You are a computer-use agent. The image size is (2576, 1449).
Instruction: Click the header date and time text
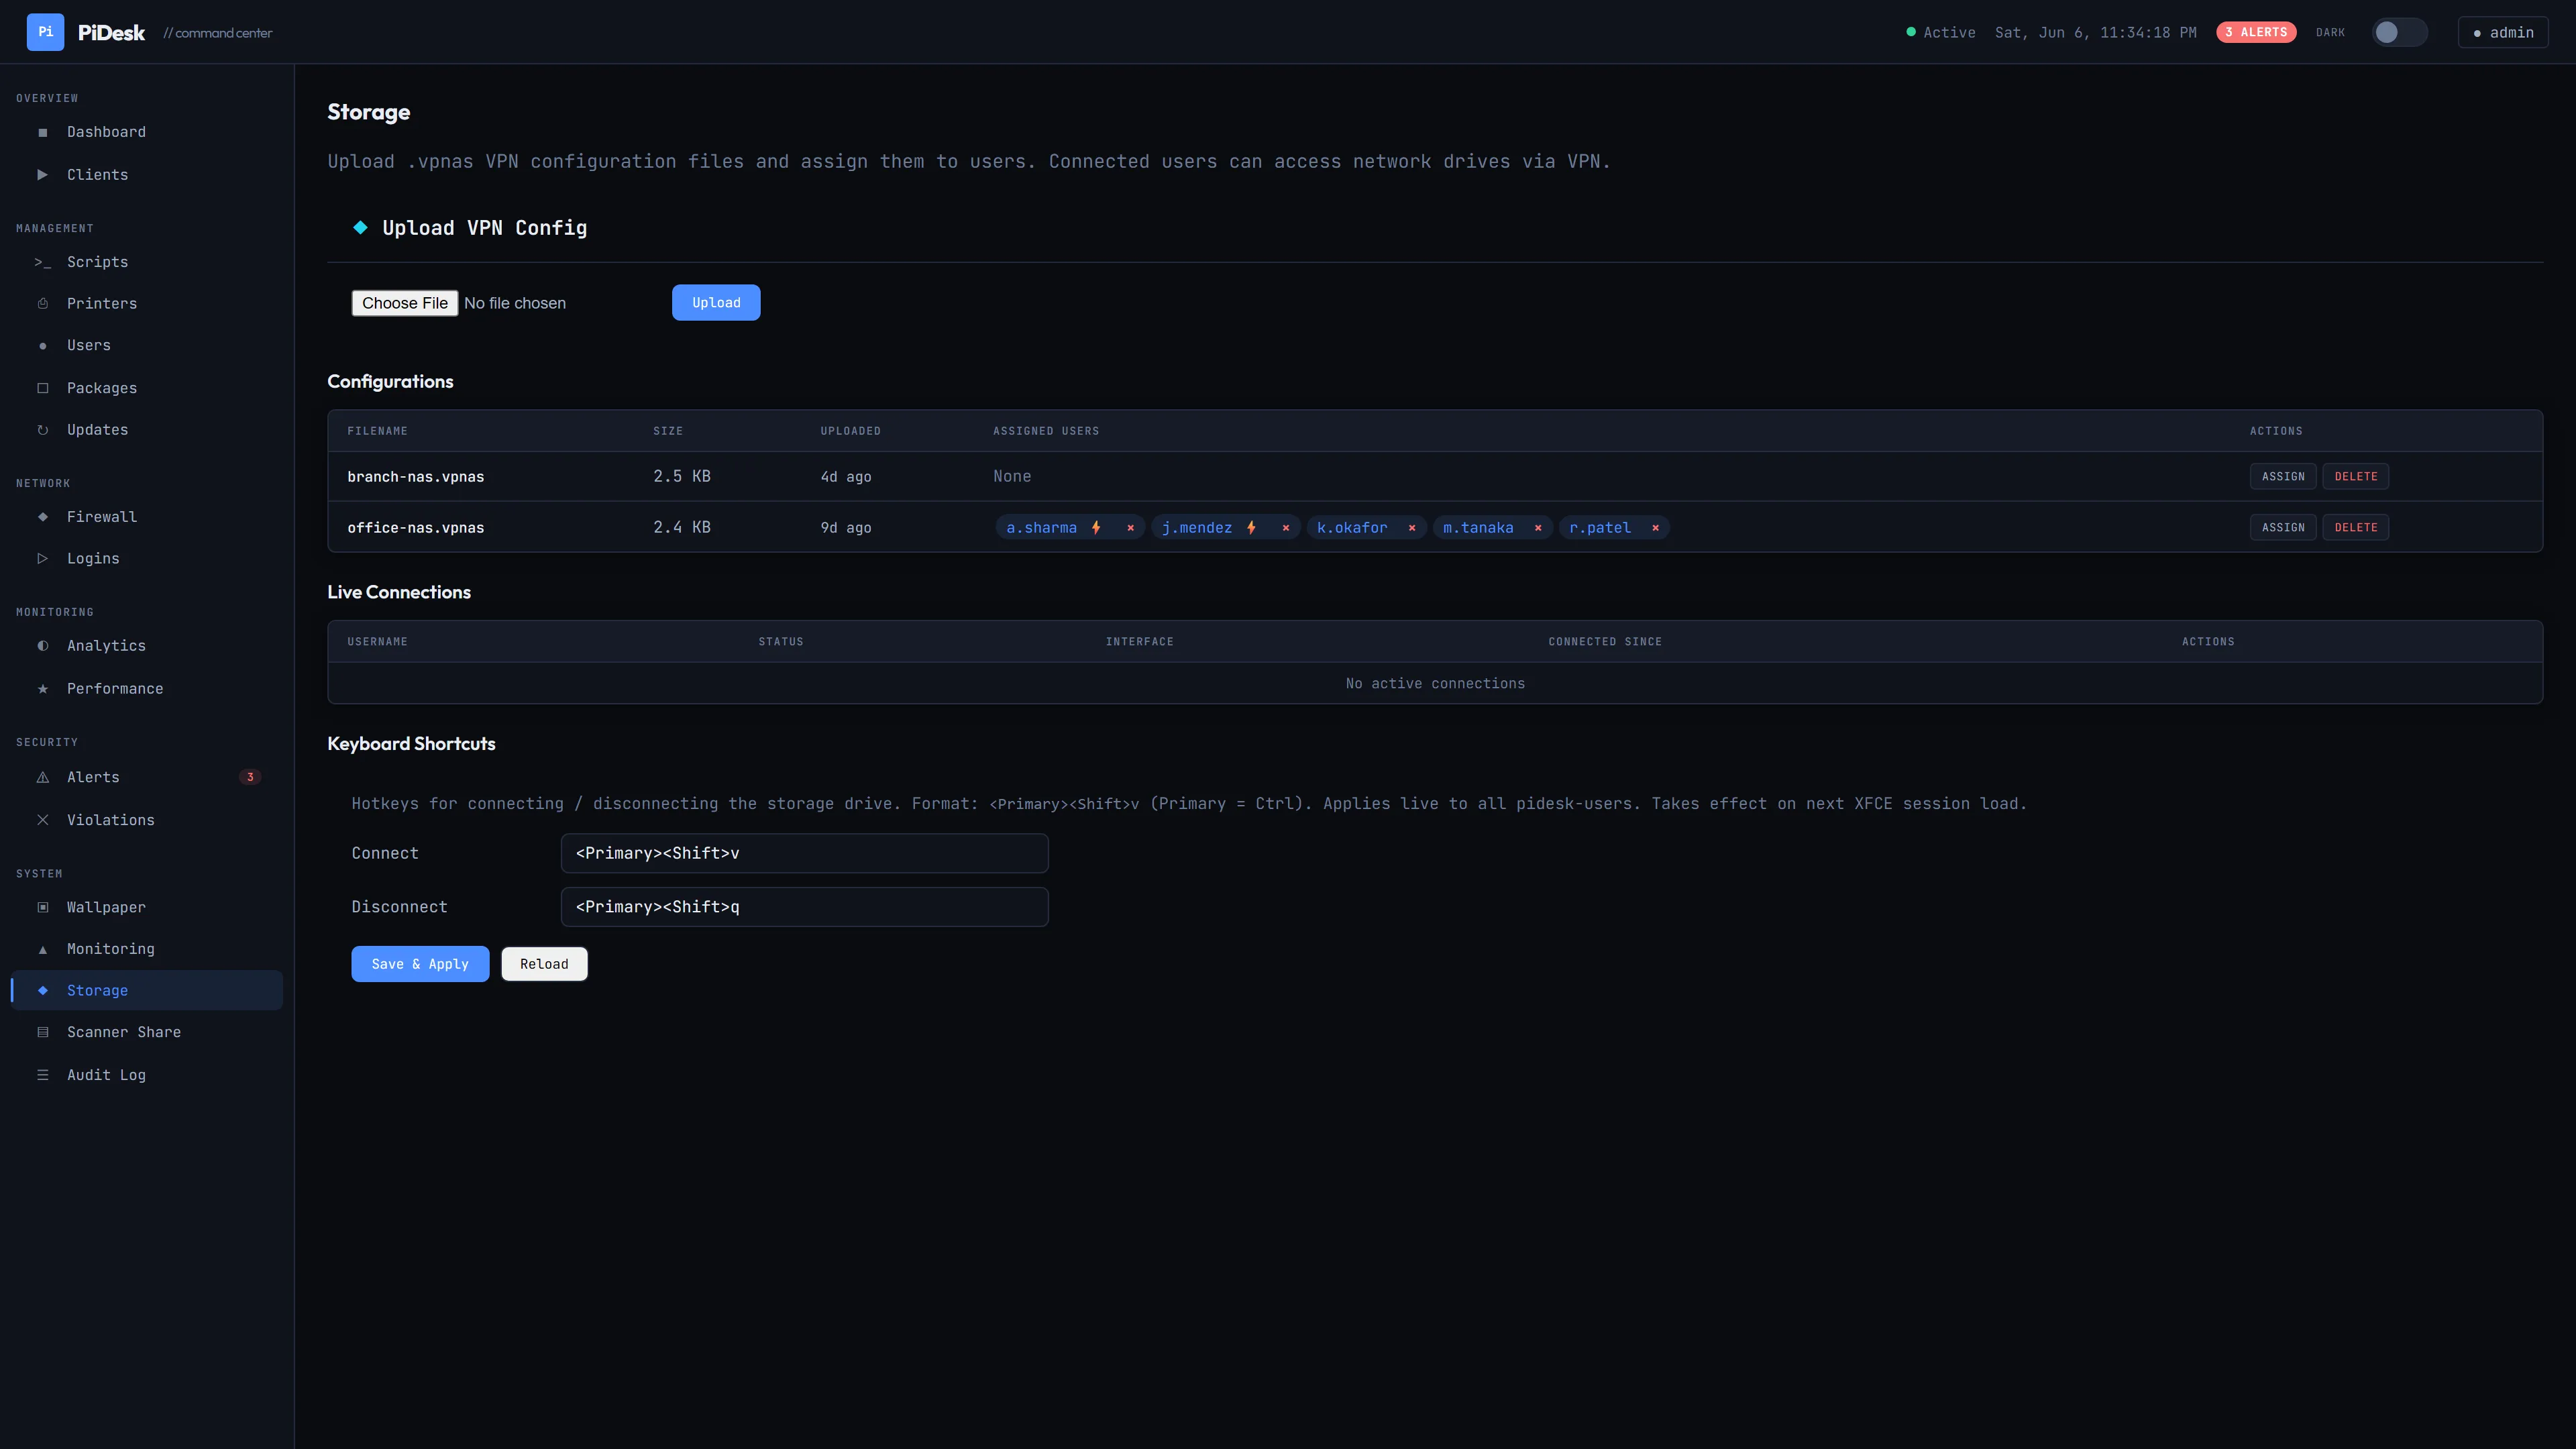tap(2095, 32)
